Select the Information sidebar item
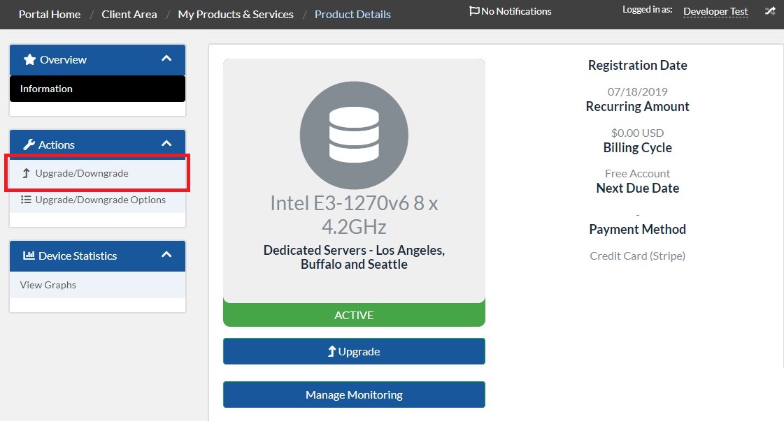 [97, 89]
